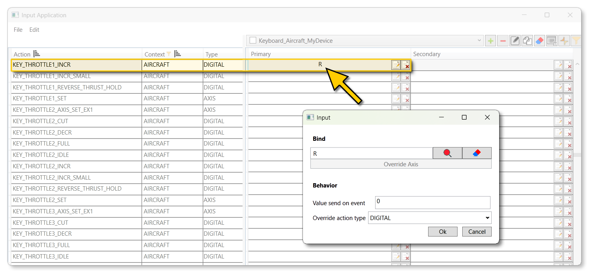Open the File menu
The height and width of the screenshot is (273, 589).
click(18, 29)
